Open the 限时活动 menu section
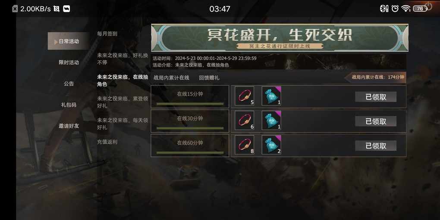Viewport: 440px width, 220px height. tap(69, 62)
